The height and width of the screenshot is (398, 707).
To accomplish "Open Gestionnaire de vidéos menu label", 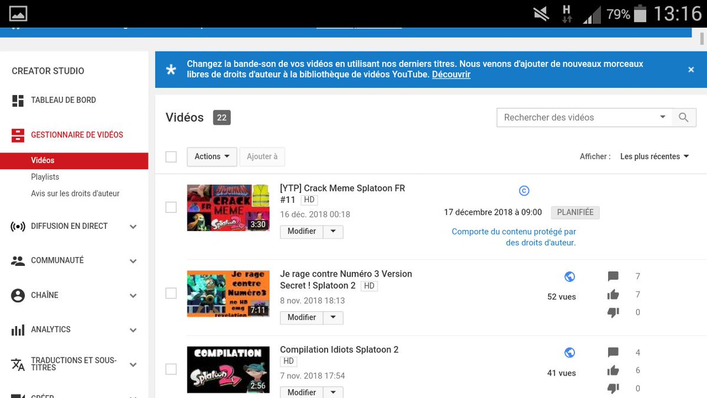I will [77, 135].
